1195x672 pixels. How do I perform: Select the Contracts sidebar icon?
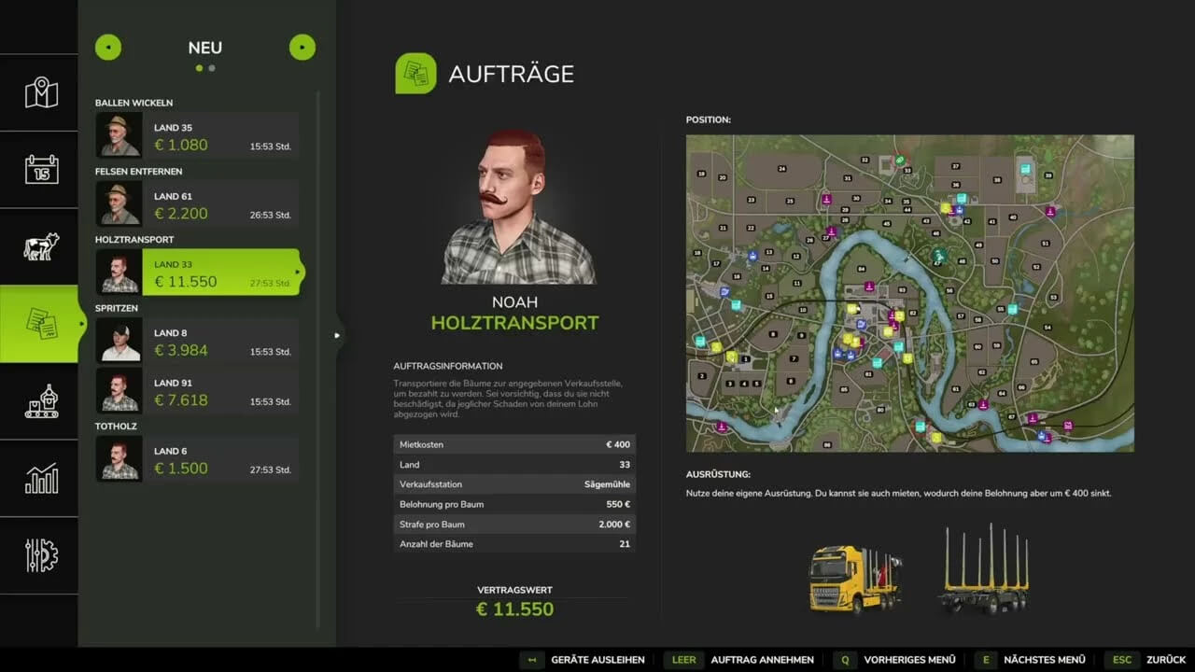[x=39, y=324]
